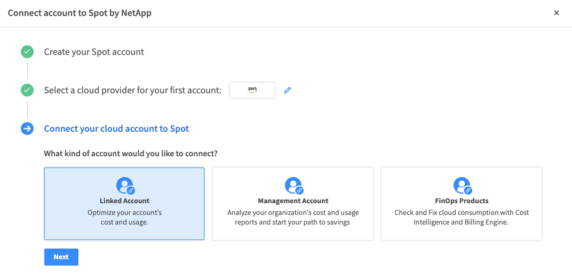
Task: Click the green checkmark for Select a cloud provider
Action: pos(27,90)
